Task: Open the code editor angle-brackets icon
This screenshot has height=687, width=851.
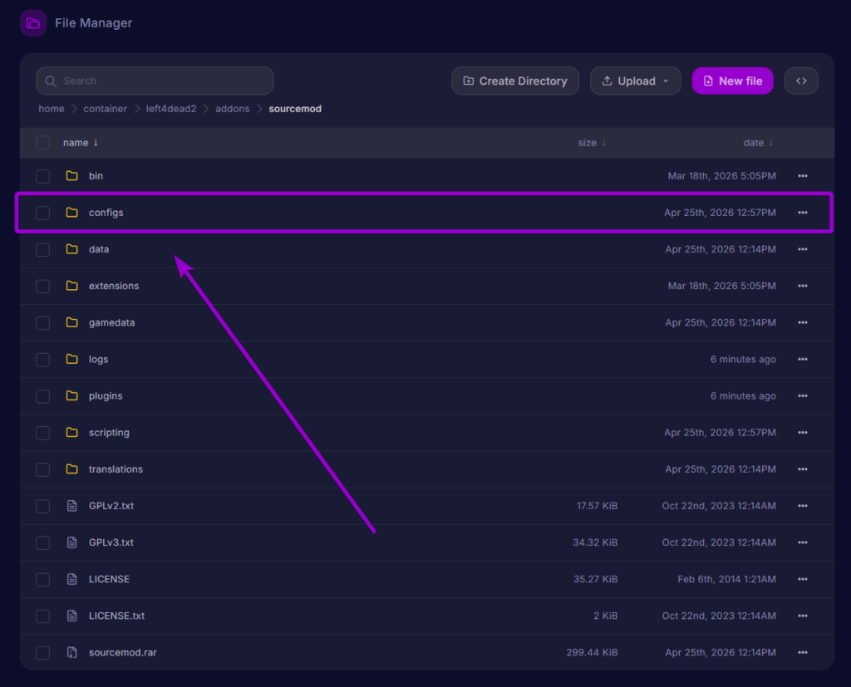Action: 800,81
